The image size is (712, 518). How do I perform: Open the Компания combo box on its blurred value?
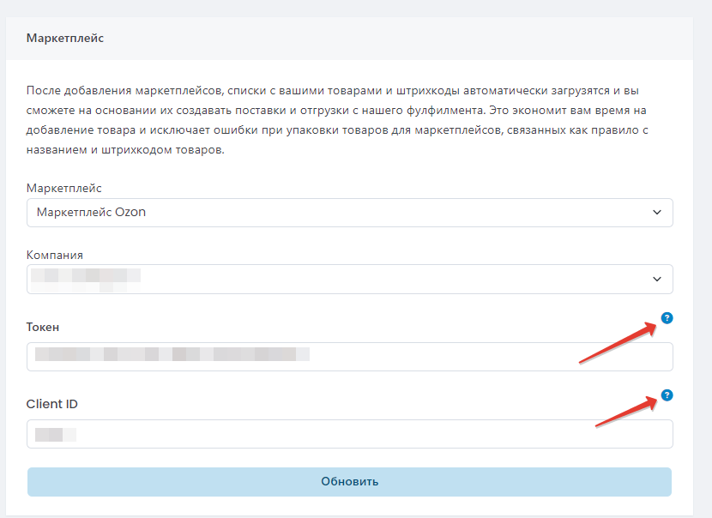coord(86,279)
